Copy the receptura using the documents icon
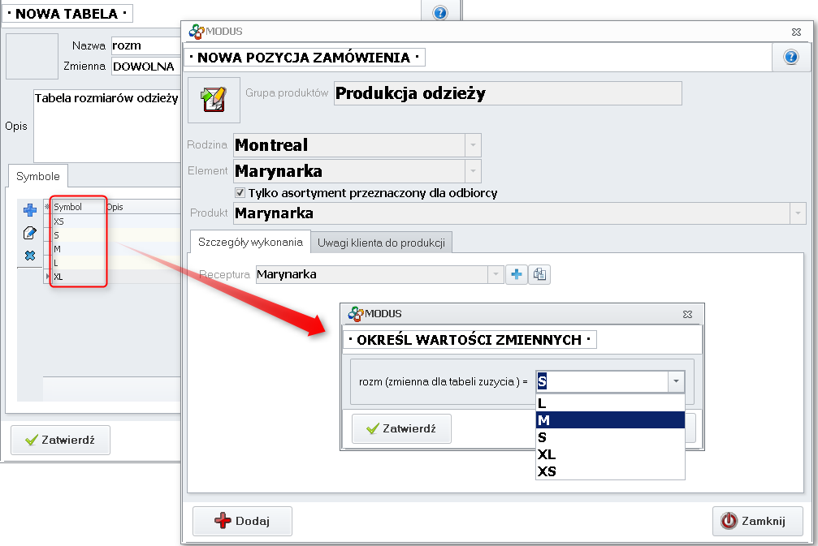The height and width of the screenshot is (546, 818). click(539, 274)
